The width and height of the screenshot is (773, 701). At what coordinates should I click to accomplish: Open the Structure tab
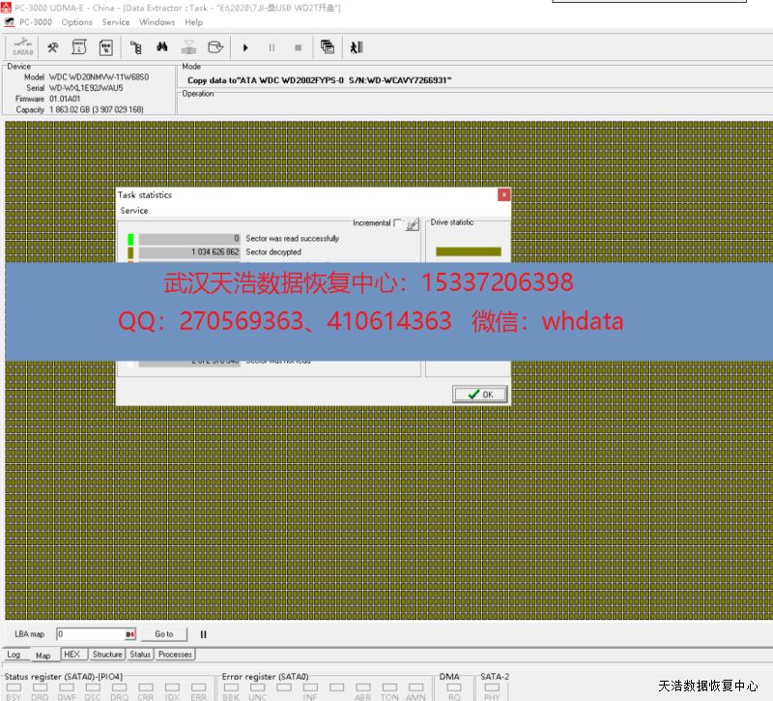pyautogui.click(x=107, y=655)
